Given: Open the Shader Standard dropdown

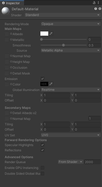Looking at the screenshot, I should pyautogui.click(x=63, y=15).
